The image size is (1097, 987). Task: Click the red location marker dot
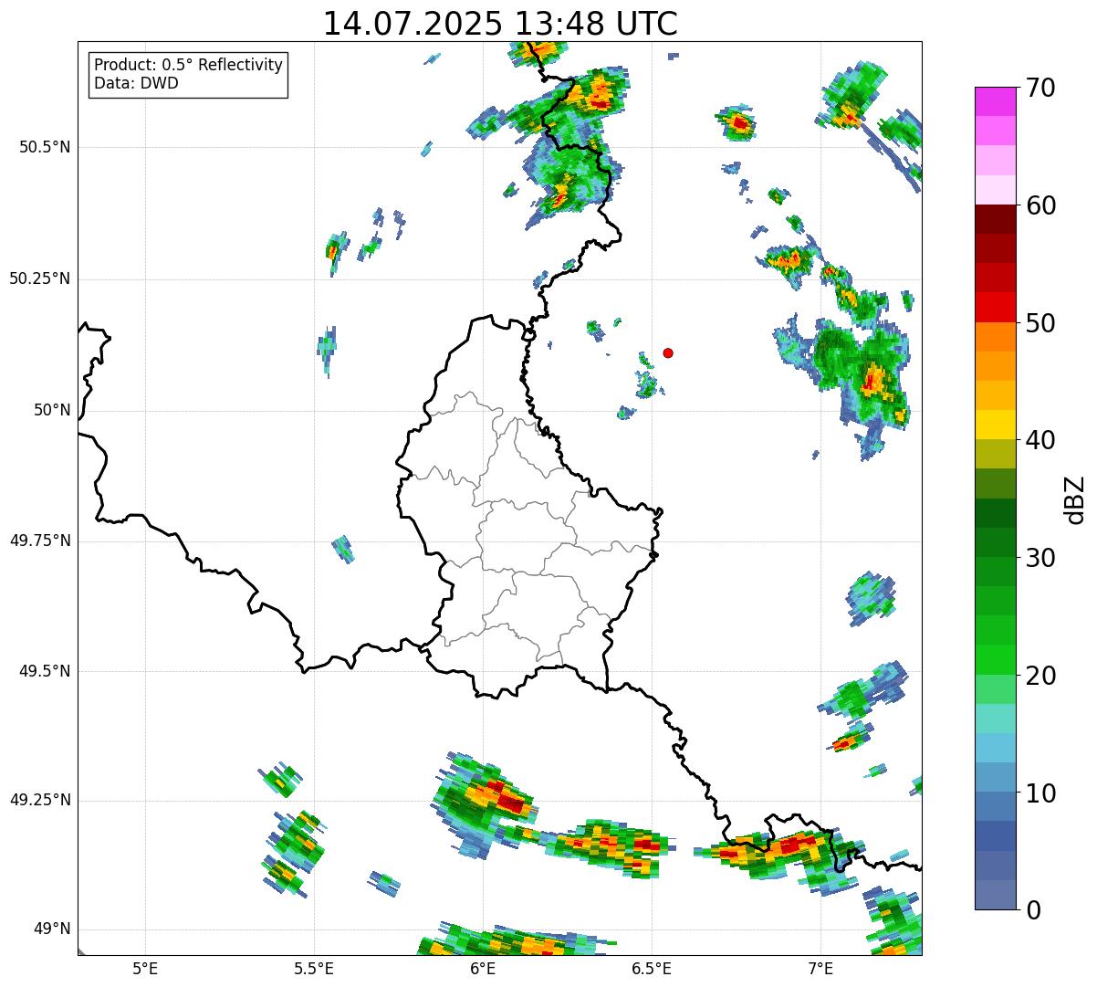(x=668, y=352)
